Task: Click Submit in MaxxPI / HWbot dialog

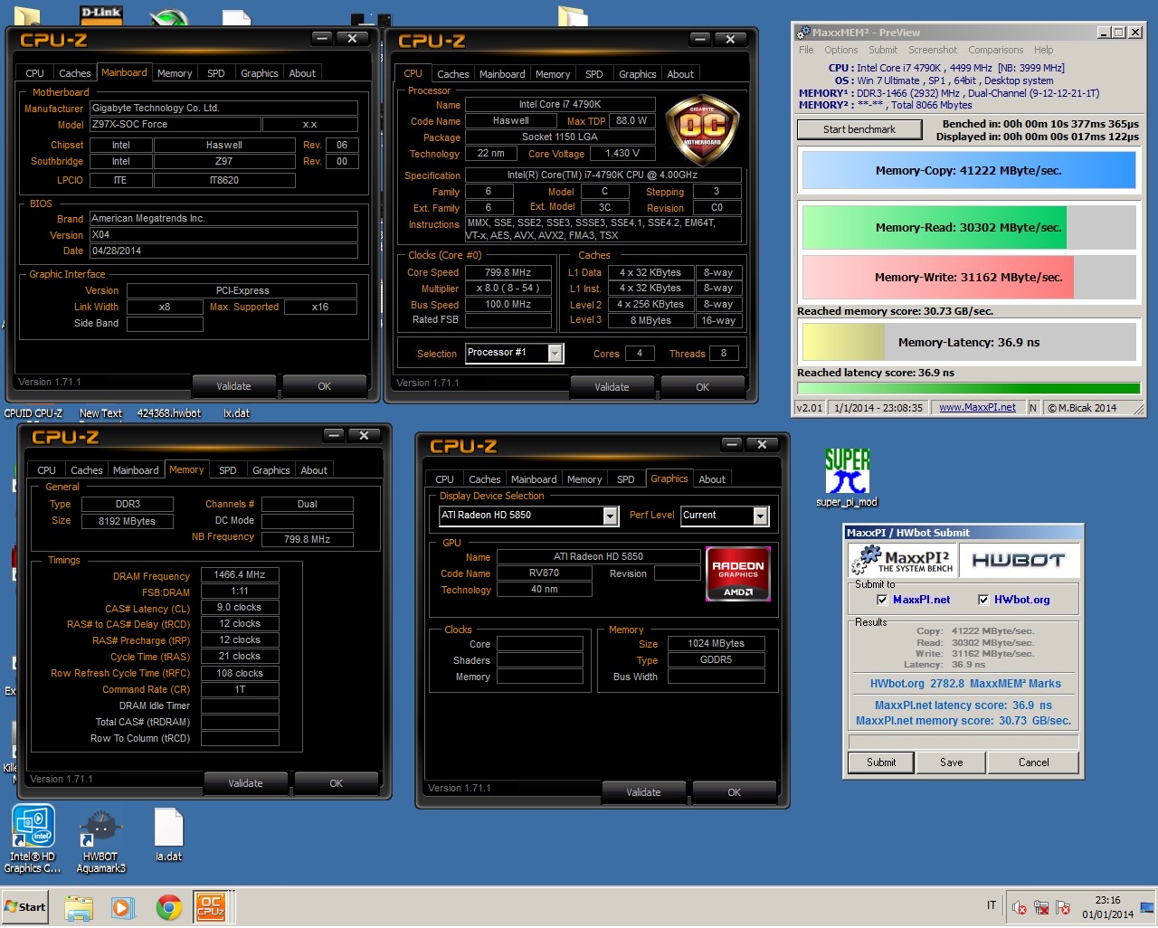Action: click(x=881, y=762)
